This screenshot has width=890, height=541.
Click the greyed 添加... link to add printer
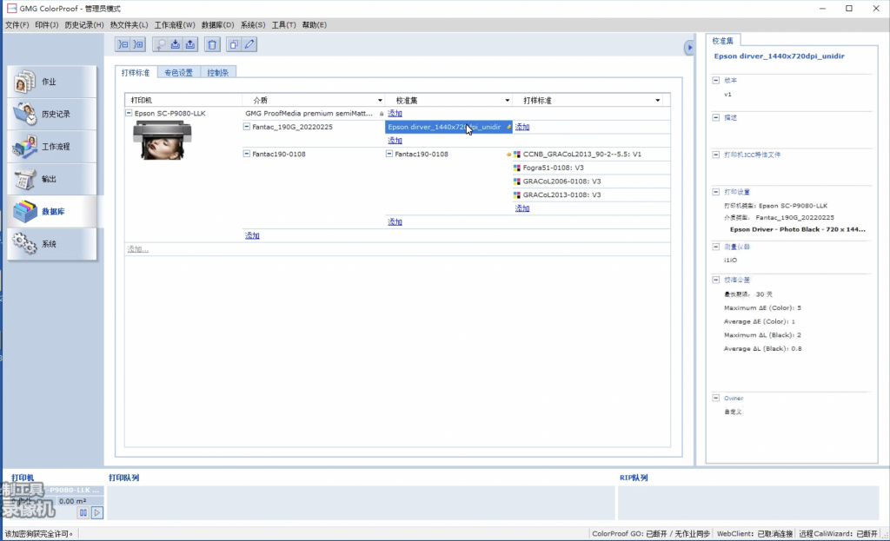[x=138, y=249]
